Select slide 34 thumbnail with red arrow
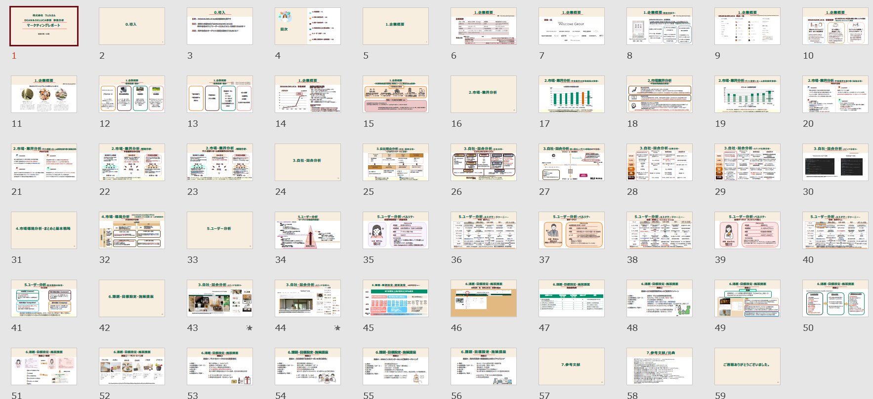This screenshot has height=399, width=873. [x=308, y=230]
